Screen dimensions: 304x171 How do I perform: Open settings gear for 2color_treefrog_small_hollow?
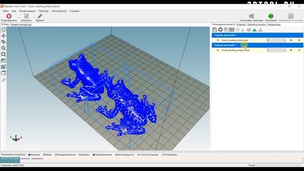[291, 50]
